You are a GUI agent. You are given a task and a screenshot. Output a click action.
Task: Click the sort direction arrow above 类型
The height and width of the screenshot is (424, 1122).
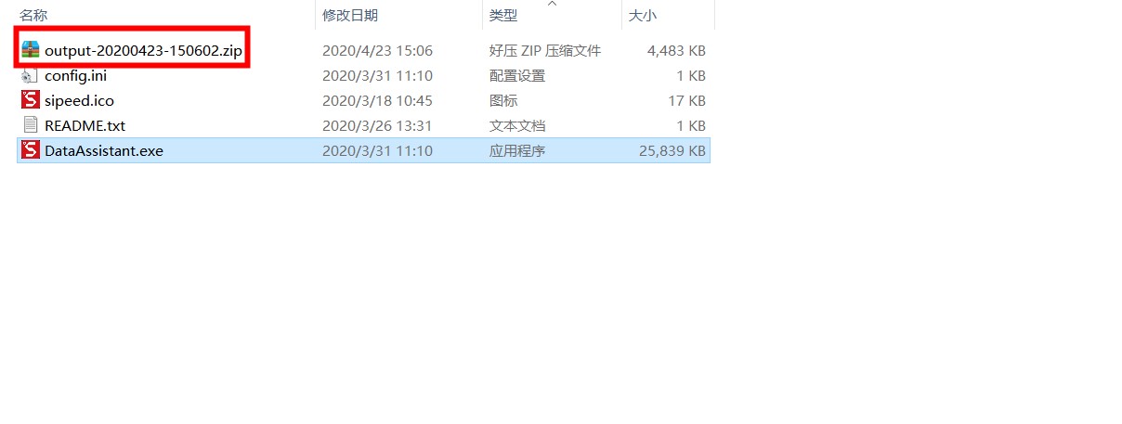click(553, 4)
